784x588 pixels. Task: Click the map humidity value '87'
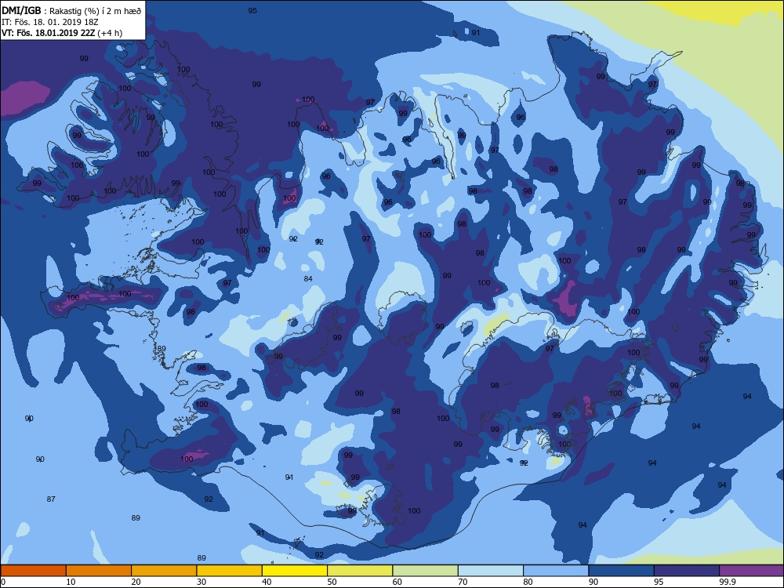pos(51,499)
